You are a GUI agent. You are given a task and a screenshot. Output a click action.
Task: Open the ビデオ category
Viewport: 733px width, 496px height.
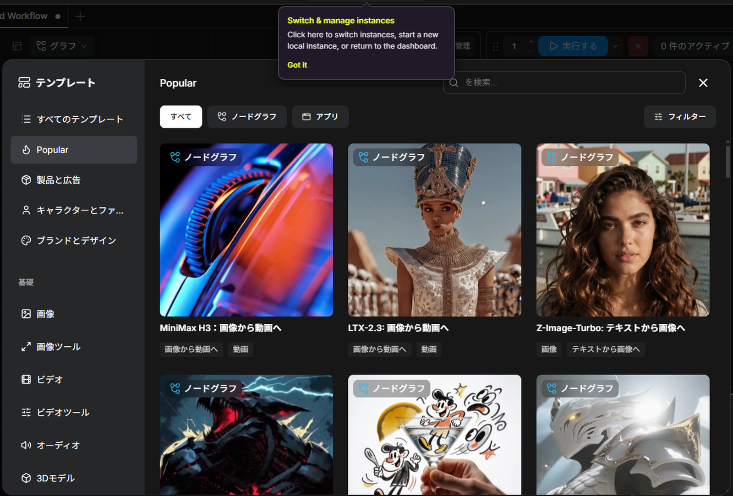[74, 379]
